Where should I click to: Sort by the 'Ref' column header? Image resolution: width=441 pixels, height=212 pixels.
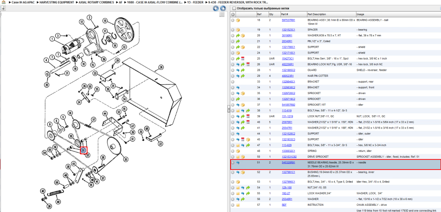pyautogui.click(x=258, y=15)
